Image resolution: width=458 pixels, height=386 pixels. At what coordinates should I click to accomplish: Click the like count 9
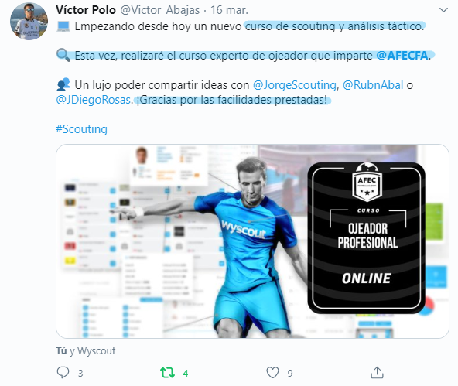(290, 373)
